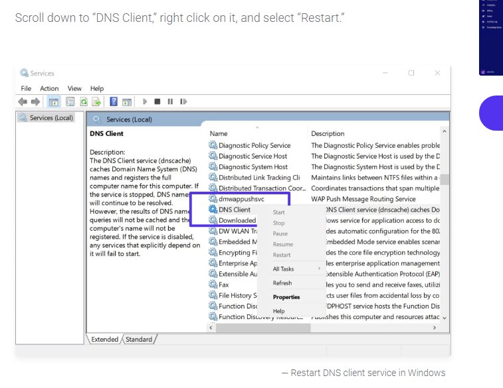Click the show/hide action pane icon

(127, 102)
